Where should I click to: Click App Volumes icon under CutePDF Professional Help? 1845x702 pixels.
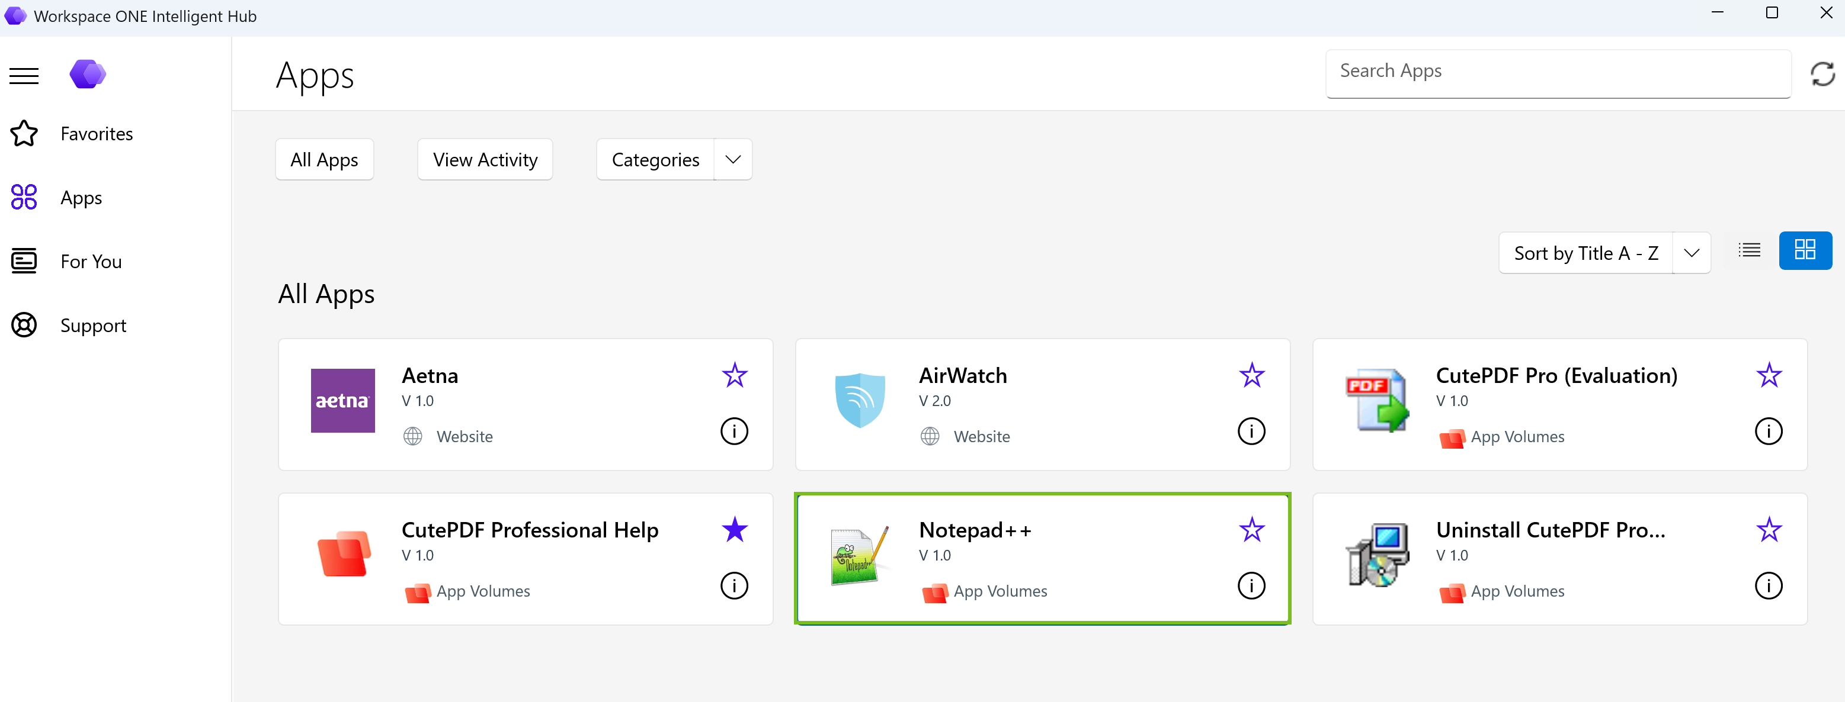(418, 593)
